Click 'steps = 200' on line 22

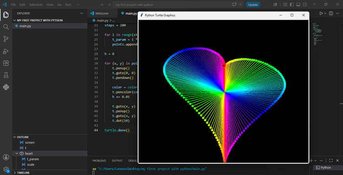(115, 25)
